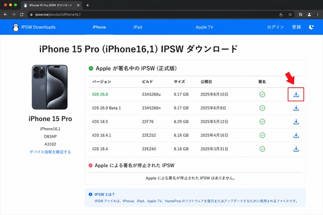Open the iPad navigation tab

tap(138, 27)
